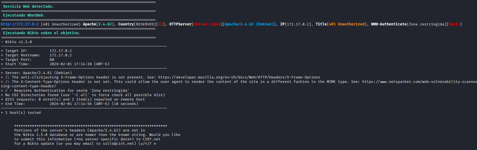Click the 'Nikto v2.5.0' version line
Image resolution: width=477 pixels, height=150 pixels.
pos(18,42)
